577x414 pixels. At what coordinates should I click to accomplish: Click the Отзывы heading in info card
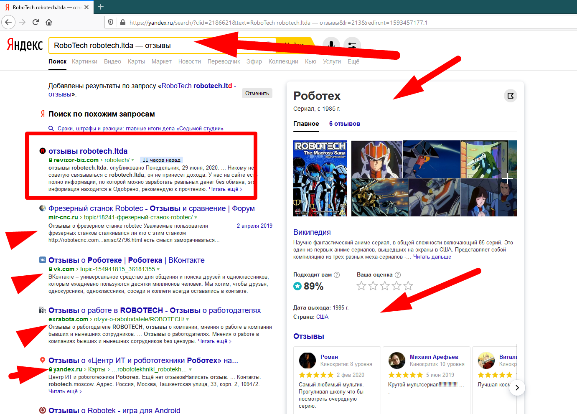point(308,336)
